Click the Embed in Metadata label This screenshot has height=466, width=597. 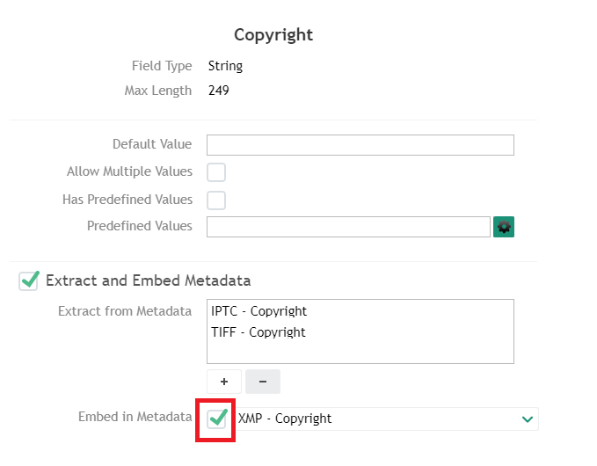[x=135, y=418]
